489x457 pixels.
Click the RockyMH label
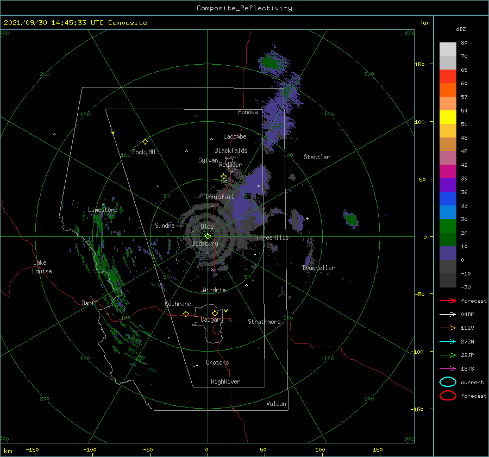[x=143, y=152]
